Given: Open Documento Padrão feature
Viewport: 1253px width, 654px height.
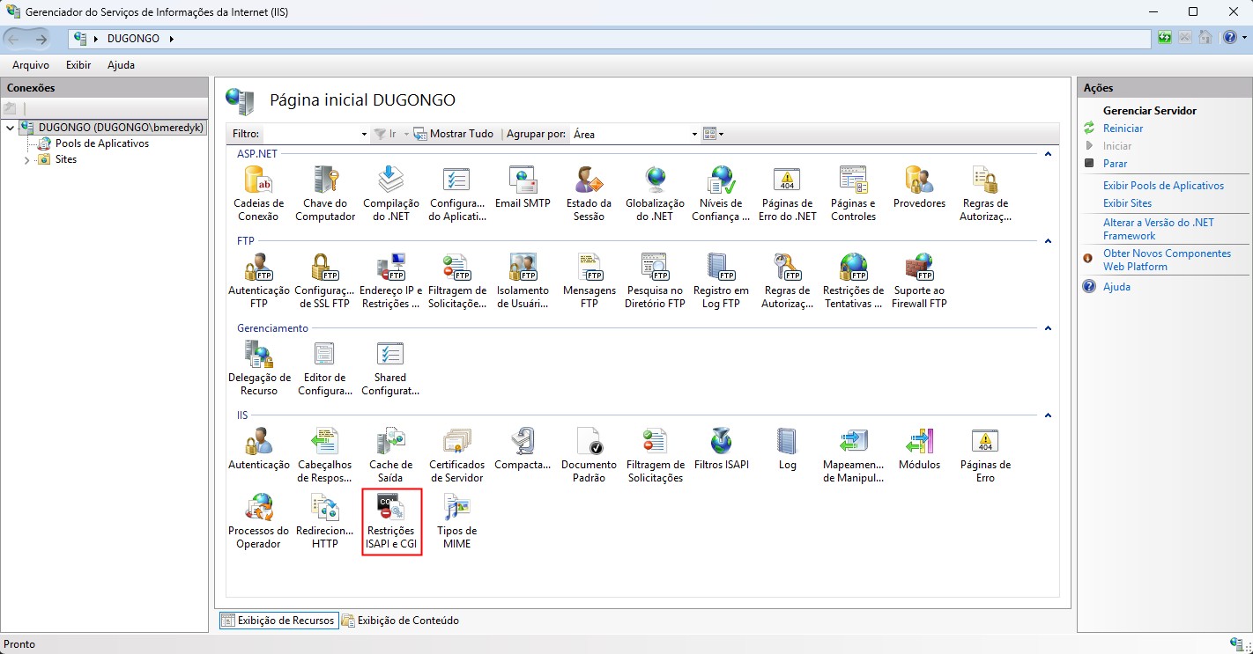Looking at the screenshot, I should pos(589,455).
